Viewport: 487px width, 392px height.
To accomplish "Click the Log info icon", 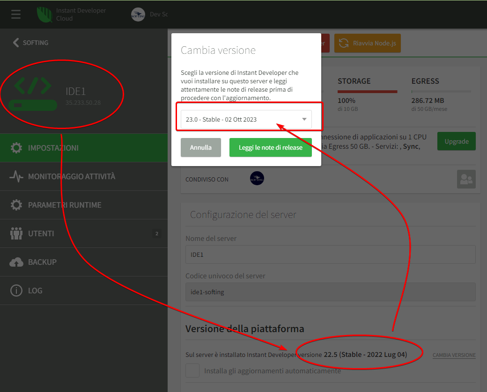I will tap(16, 290).
